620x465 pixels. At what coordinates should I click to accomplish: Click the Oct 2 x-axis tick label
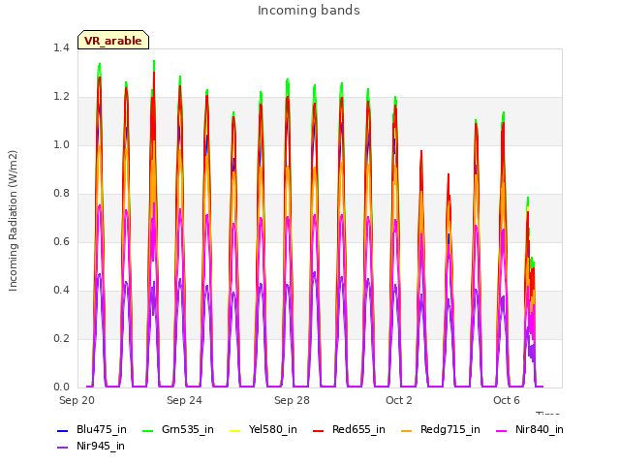point(399,400)
